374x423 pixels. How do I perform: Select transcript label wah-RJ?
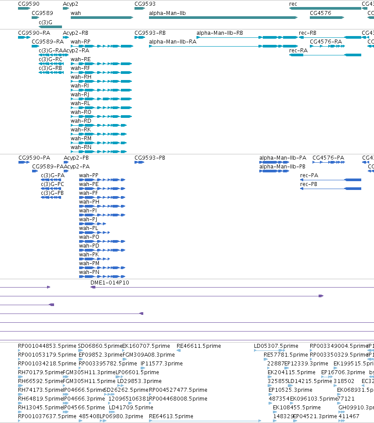point(80,95)
